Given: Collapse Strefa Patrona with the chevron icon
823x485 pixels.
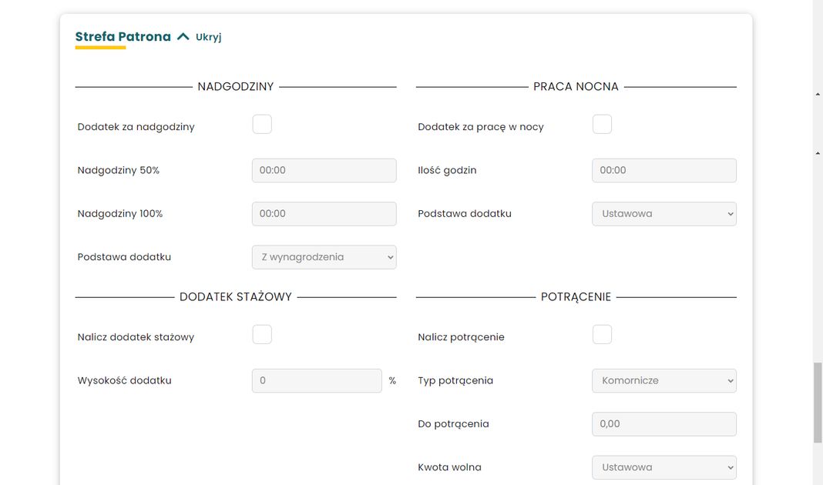Looking at the screenshot, I should pos(183,36).
